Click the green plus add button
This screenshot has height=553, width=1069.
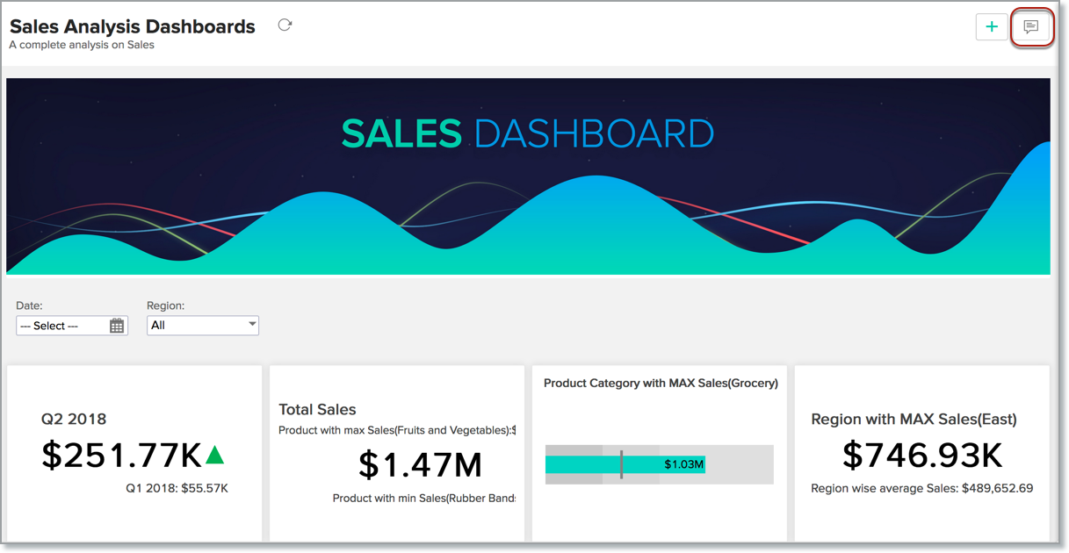(992, 27)
